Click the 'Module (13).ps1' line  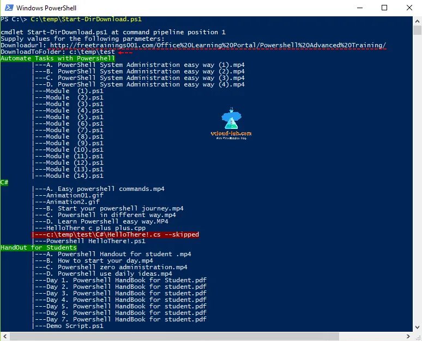pyautogui.click(x=75, y=169)
